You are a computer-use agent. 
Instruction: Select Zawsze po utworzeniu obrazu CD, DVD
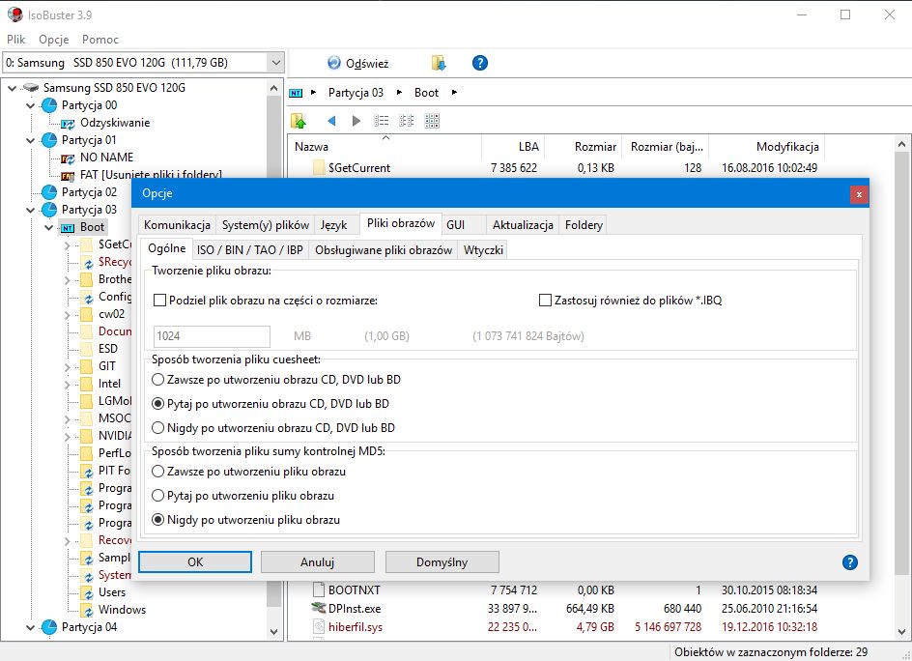[157, 380]
